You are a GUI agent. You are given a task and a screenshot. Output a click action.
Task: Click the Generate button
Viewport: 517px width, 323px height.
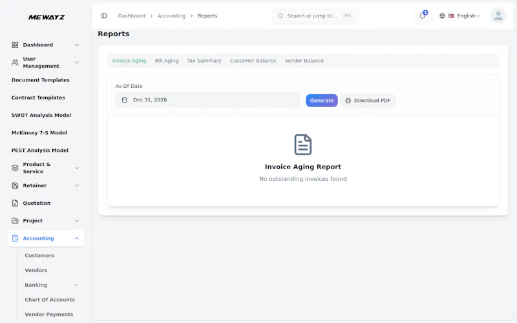322,101
